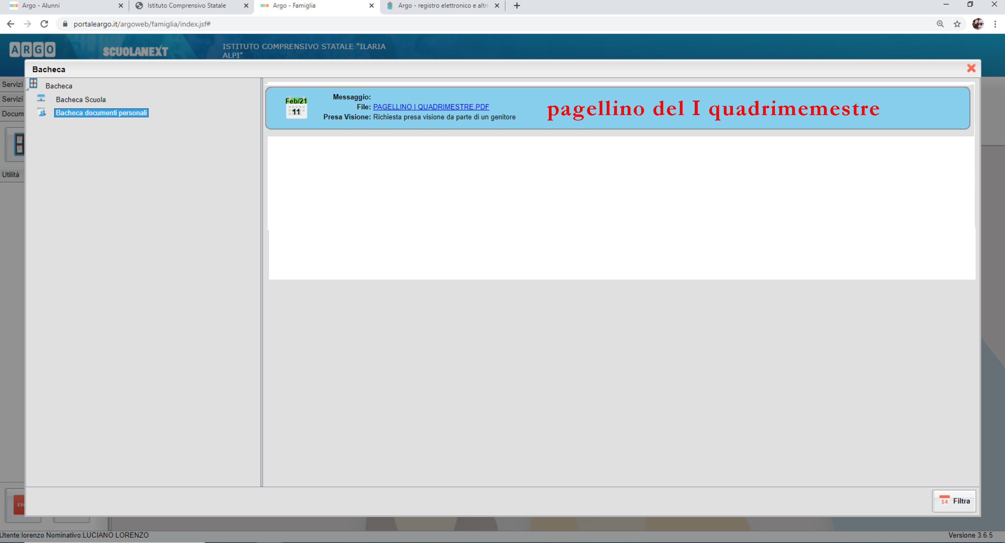Go back using browser back arrow
This screenshot has height=543, width=1005.
[x=10, y=24]
